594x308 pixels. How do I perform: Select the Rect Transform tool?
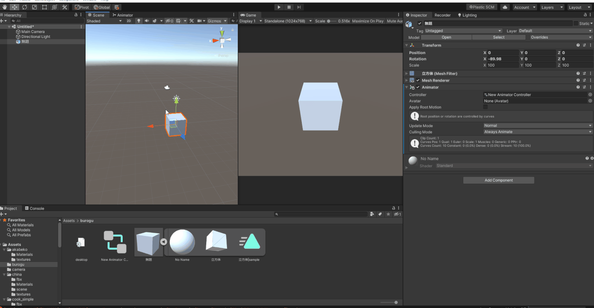click(44, 7)
